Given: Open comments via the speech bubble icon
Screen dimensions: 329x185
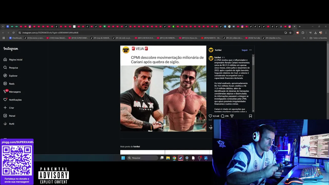Looking at the screenshot, I should [x=223, y=116].
